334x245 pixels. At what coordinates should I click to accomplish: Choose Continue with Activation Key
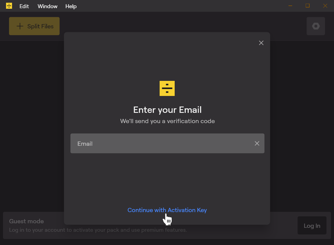coord(167,210)
